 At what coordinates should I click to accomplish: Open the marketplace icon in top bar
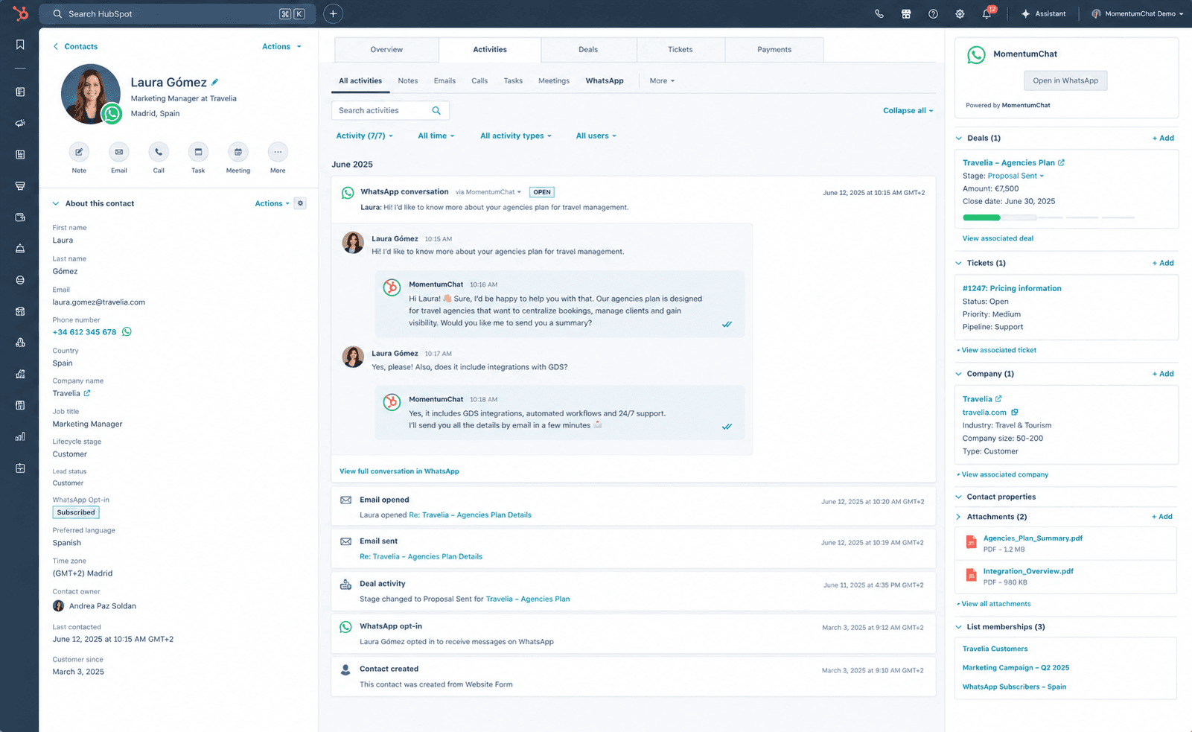[906, 13]
